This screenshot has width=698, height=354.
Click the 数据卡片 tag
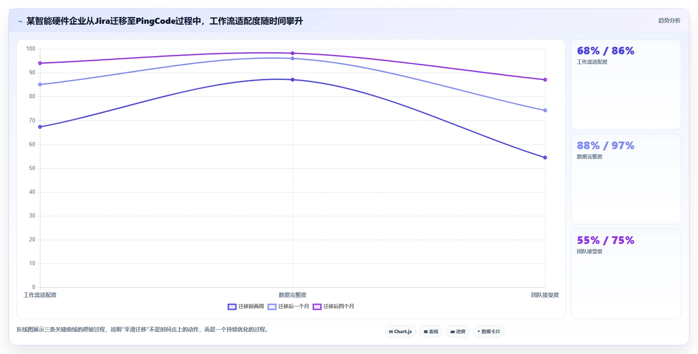pos(489,331)
